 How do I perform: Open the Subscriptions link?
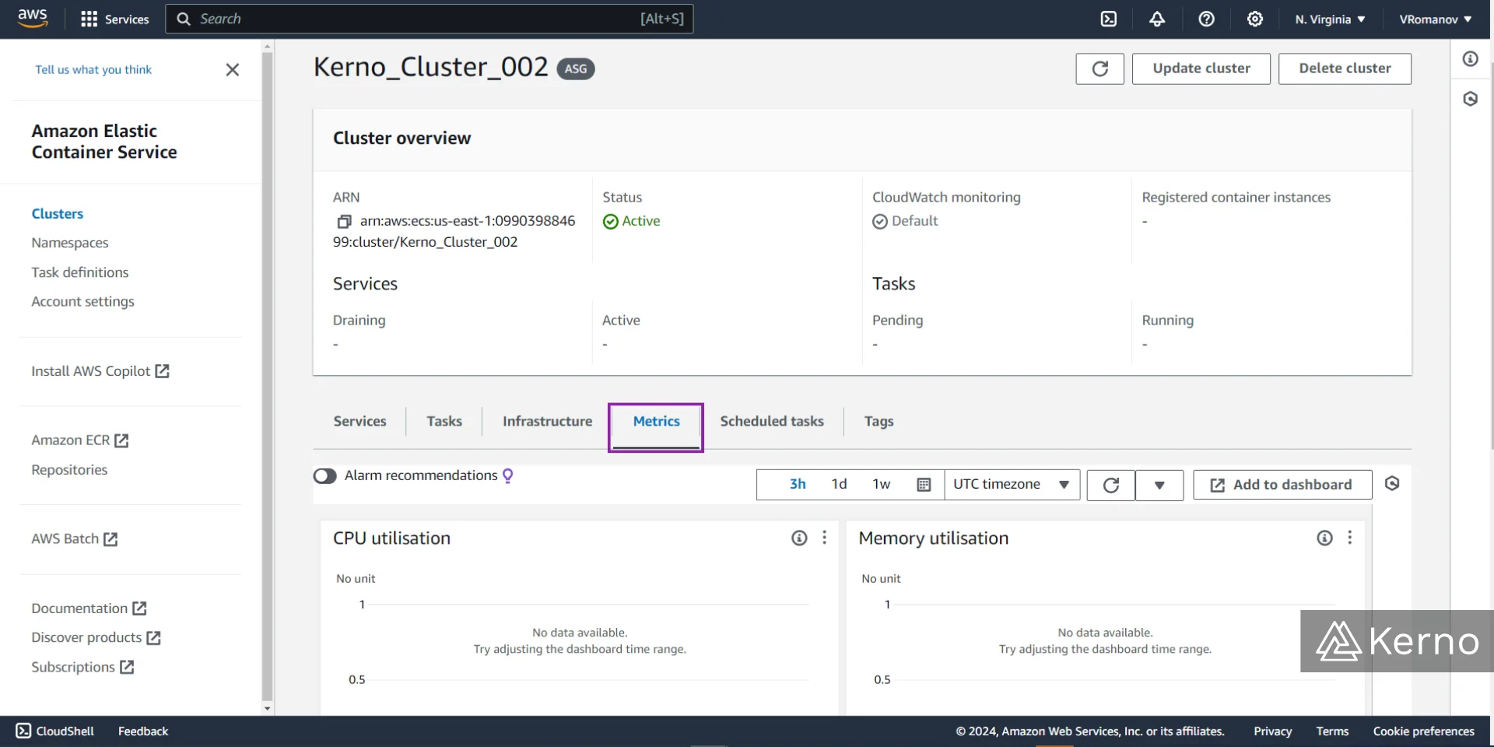click(x=82, y=667)
